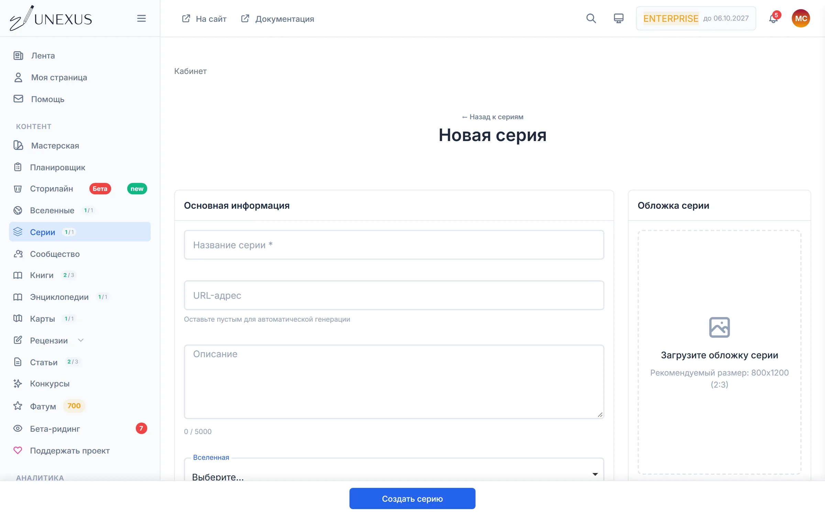
Task: Click the Мастерская icon
Action: 18,146
